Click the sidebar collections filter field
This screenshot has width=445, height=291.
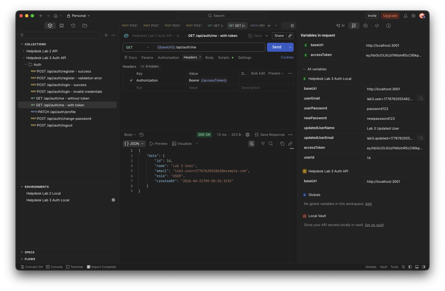(59, 35)
